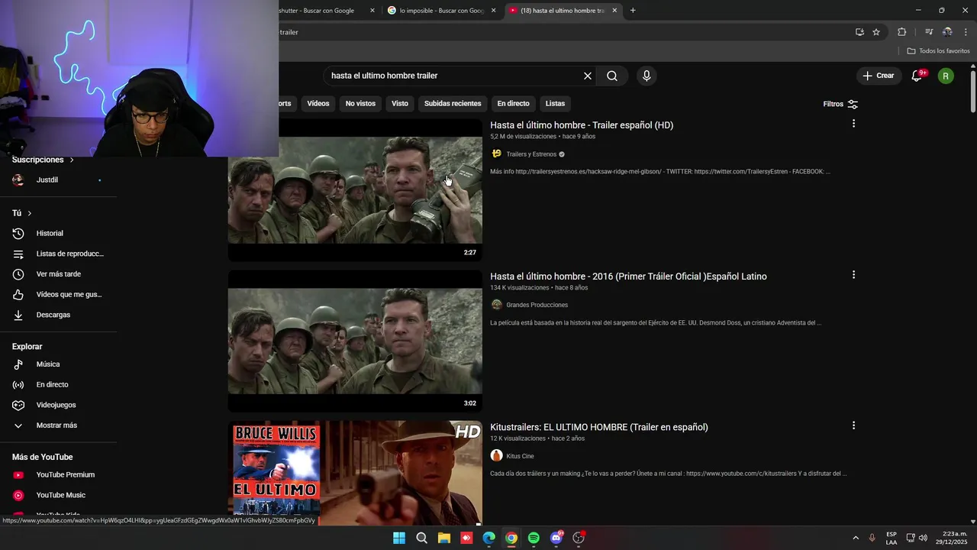This screenshot has width=977, height=550.
Task: Open Microsoft Edge from the taskbar
Action: pos(488,538)
